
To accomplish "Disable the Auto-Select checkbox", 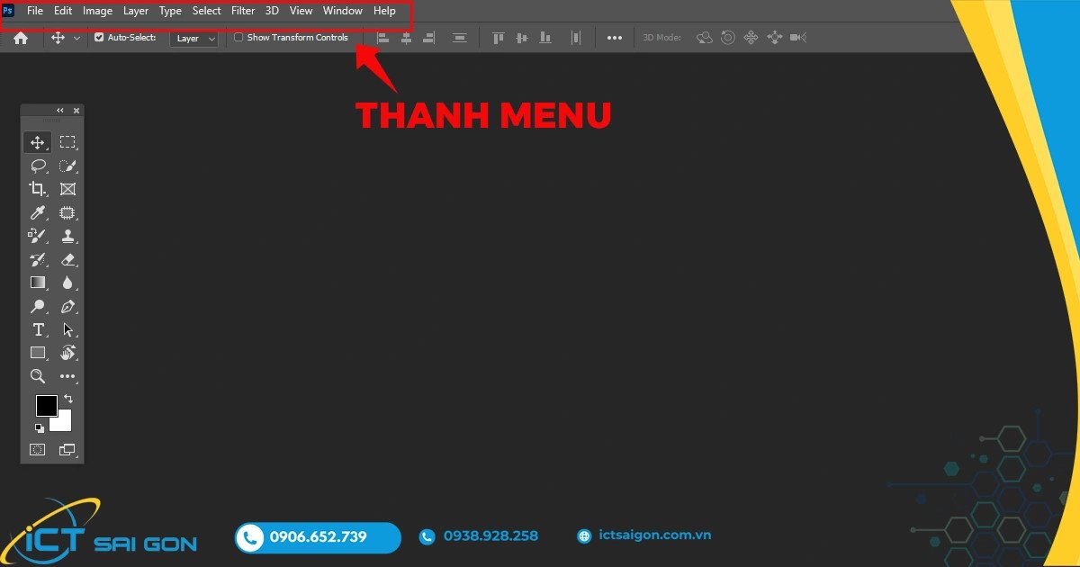I will (99, 38).
